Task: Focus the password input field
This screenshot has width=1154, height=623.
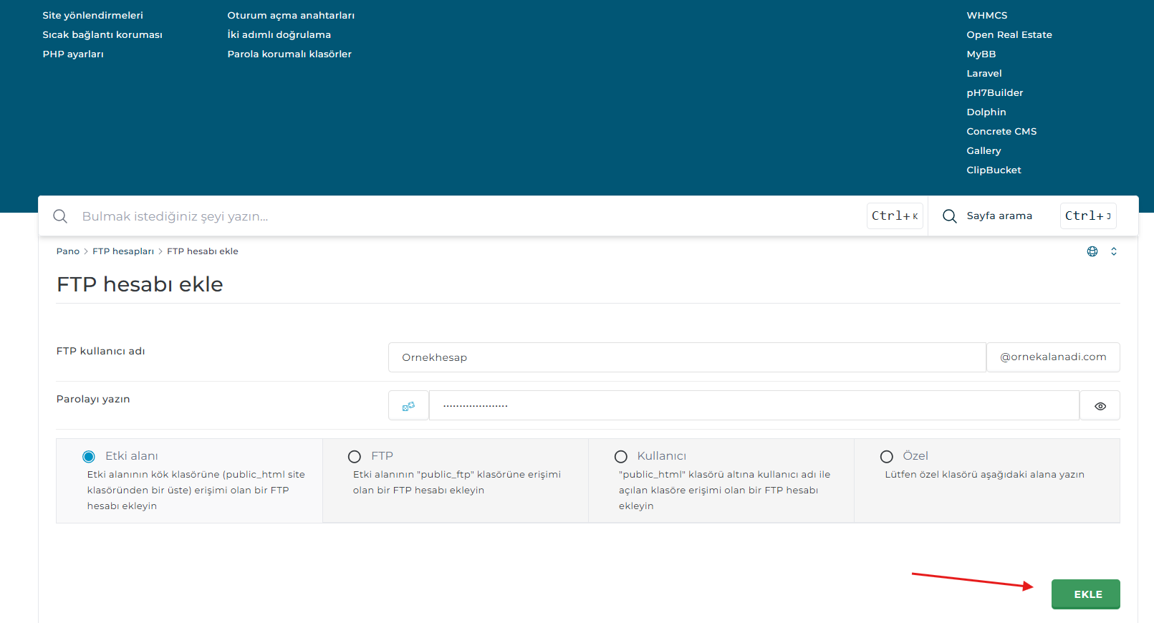Action: pyautogui.click(x=754, y=406)
